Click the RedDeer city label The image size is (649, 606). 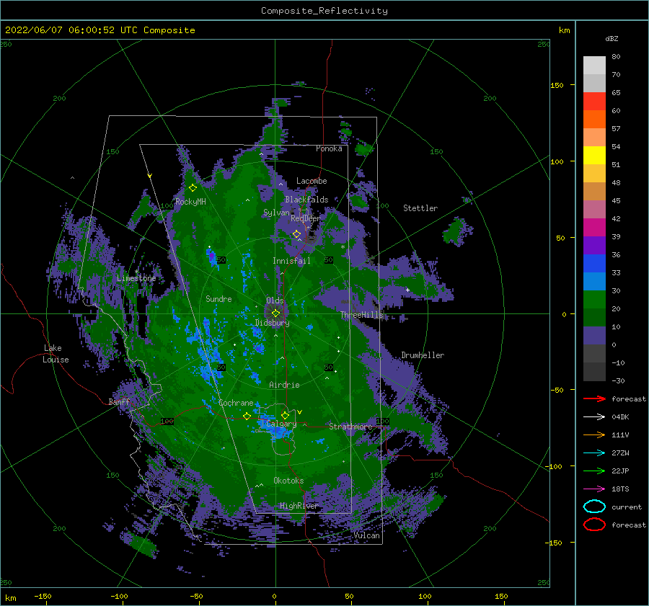coord(306,218)
